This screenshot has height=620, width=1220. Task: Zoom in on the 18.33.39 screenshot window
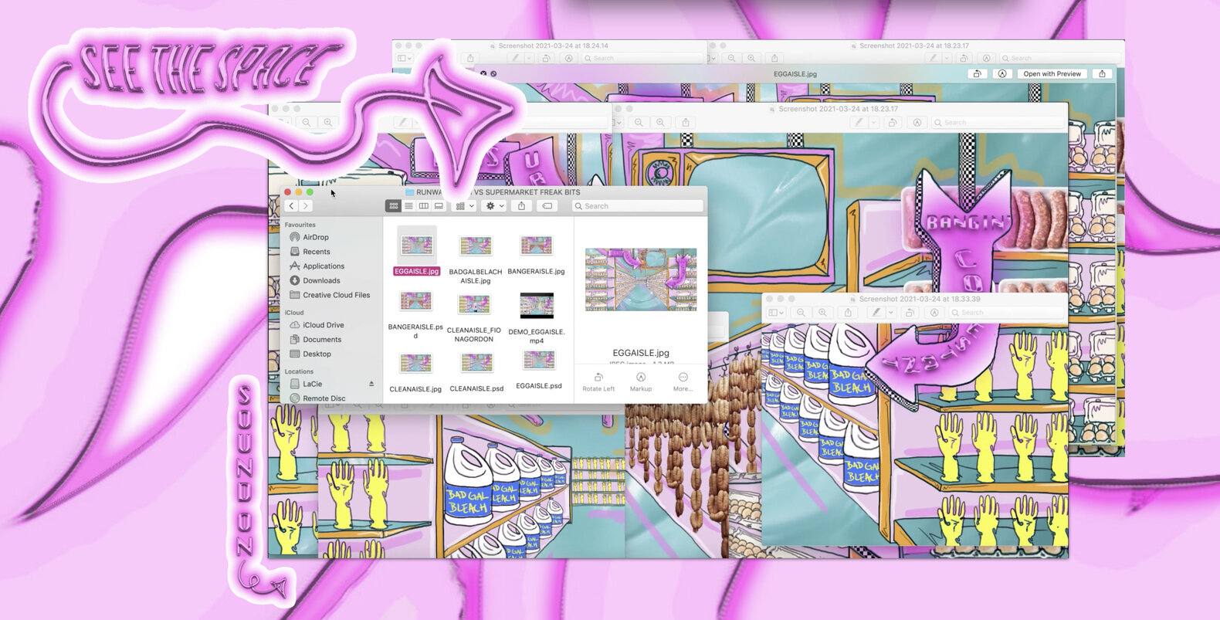[822, 313]
